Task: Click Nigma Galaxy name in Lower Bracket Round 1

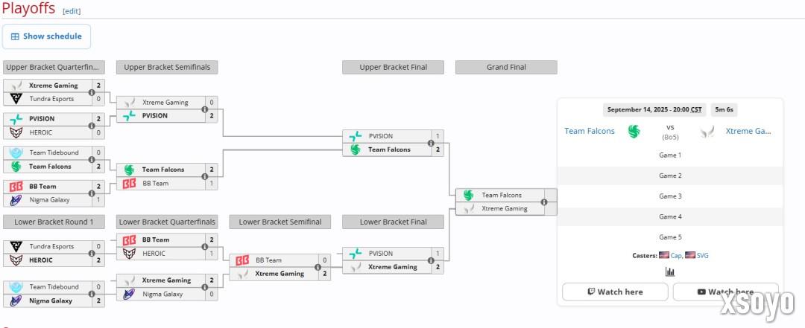Action: pyautogui.click(x=51, y=300)
